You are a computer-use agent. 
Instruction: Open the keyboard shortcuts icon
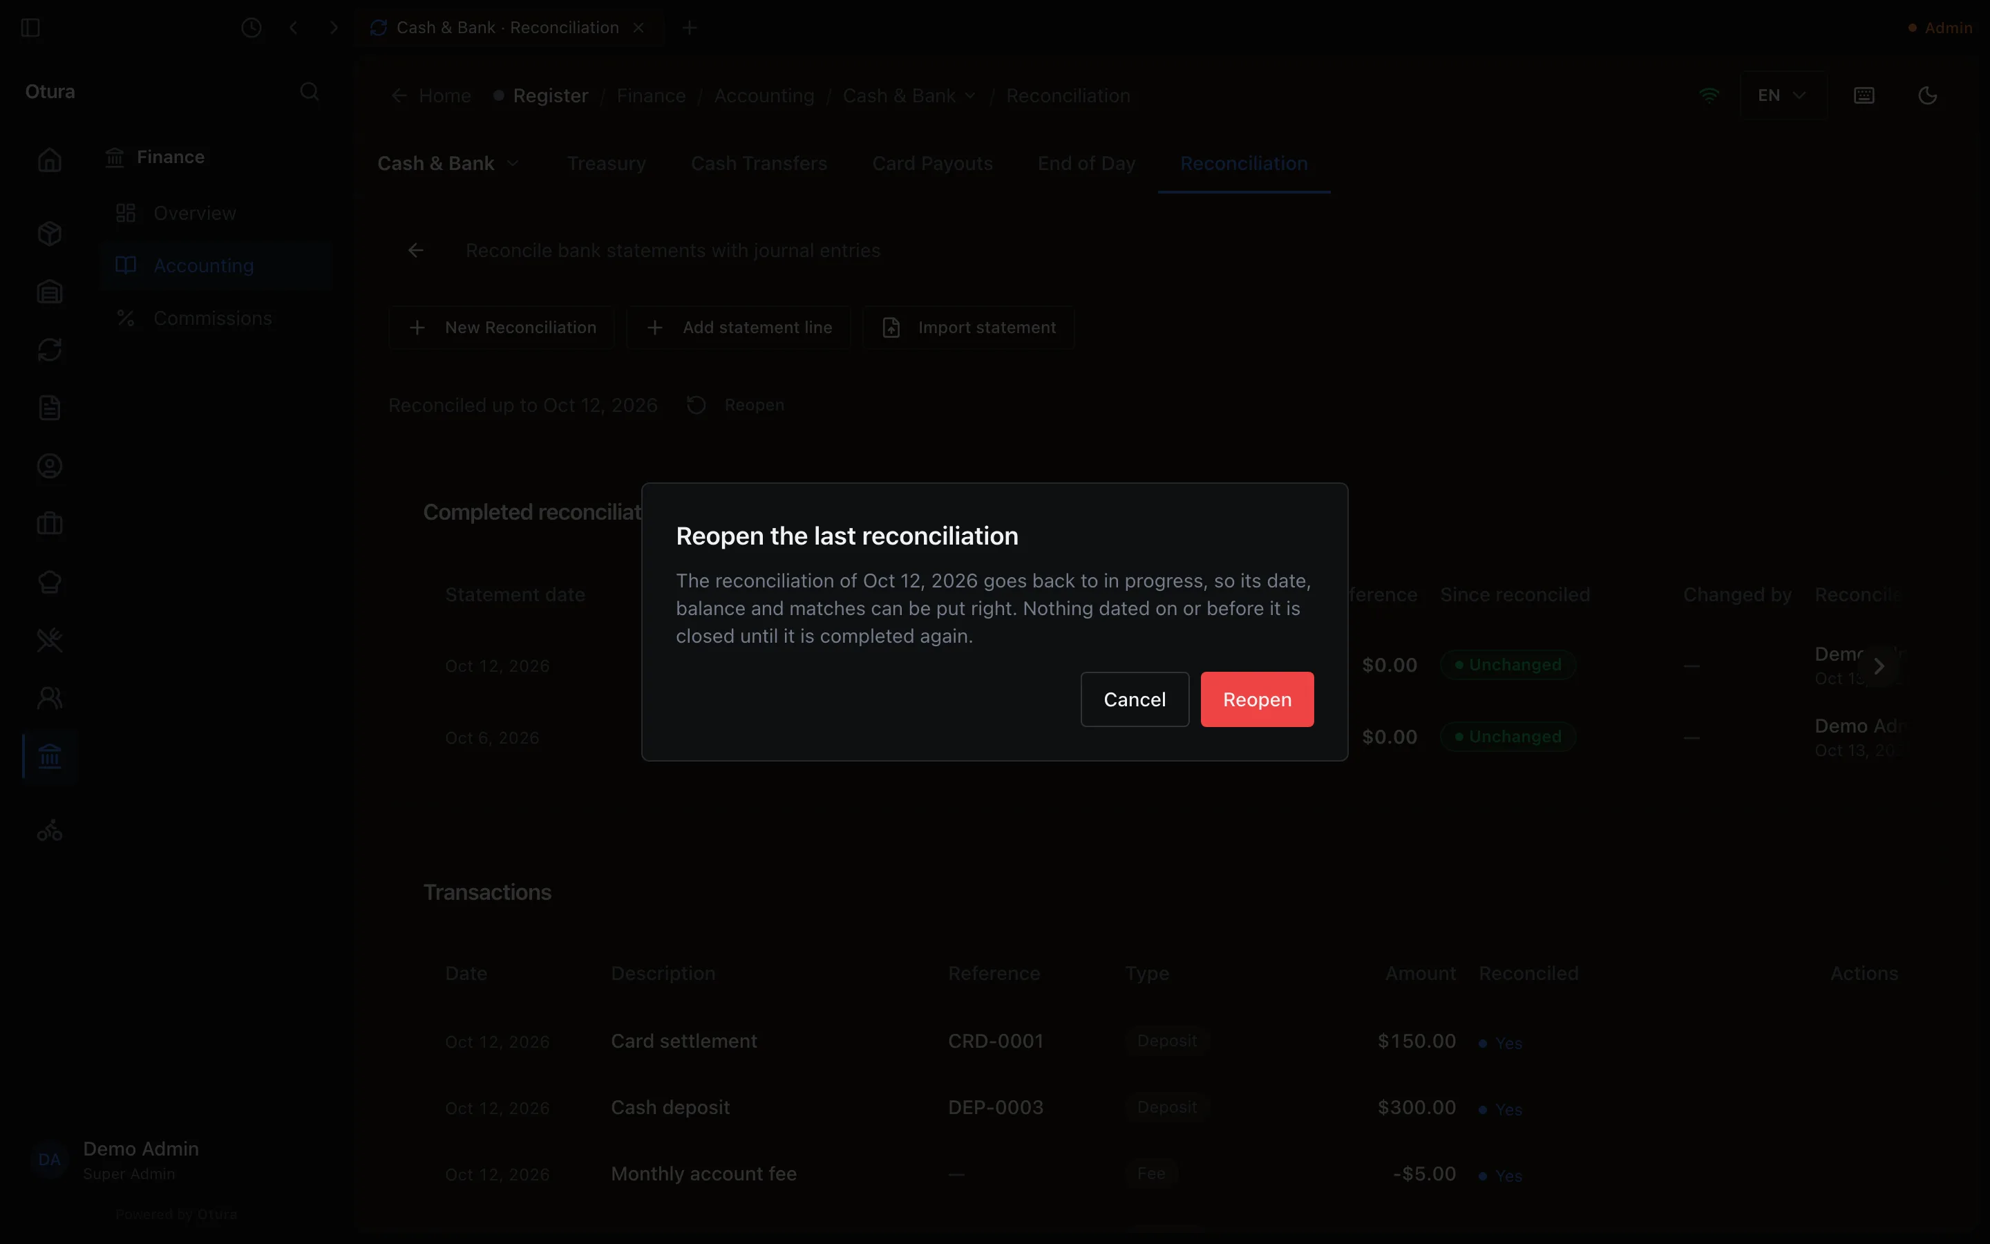tap(1864, 95)
